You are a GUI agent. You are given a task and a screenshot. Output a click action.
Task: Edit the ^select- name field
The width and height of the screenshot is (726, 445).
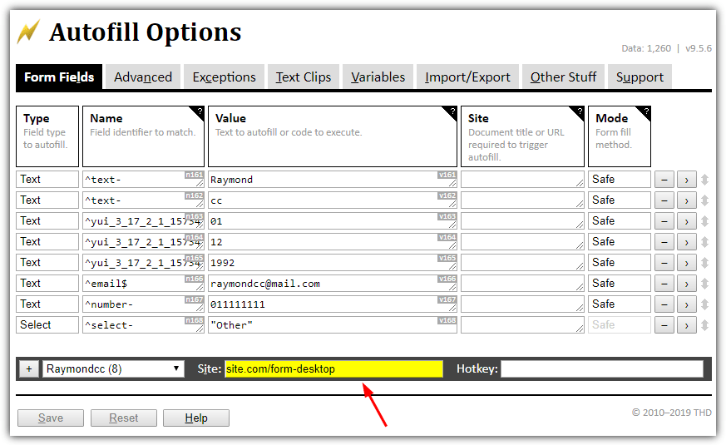pos(143,325)
